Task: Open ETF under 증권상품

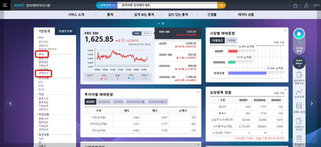Action: (41, 82)
